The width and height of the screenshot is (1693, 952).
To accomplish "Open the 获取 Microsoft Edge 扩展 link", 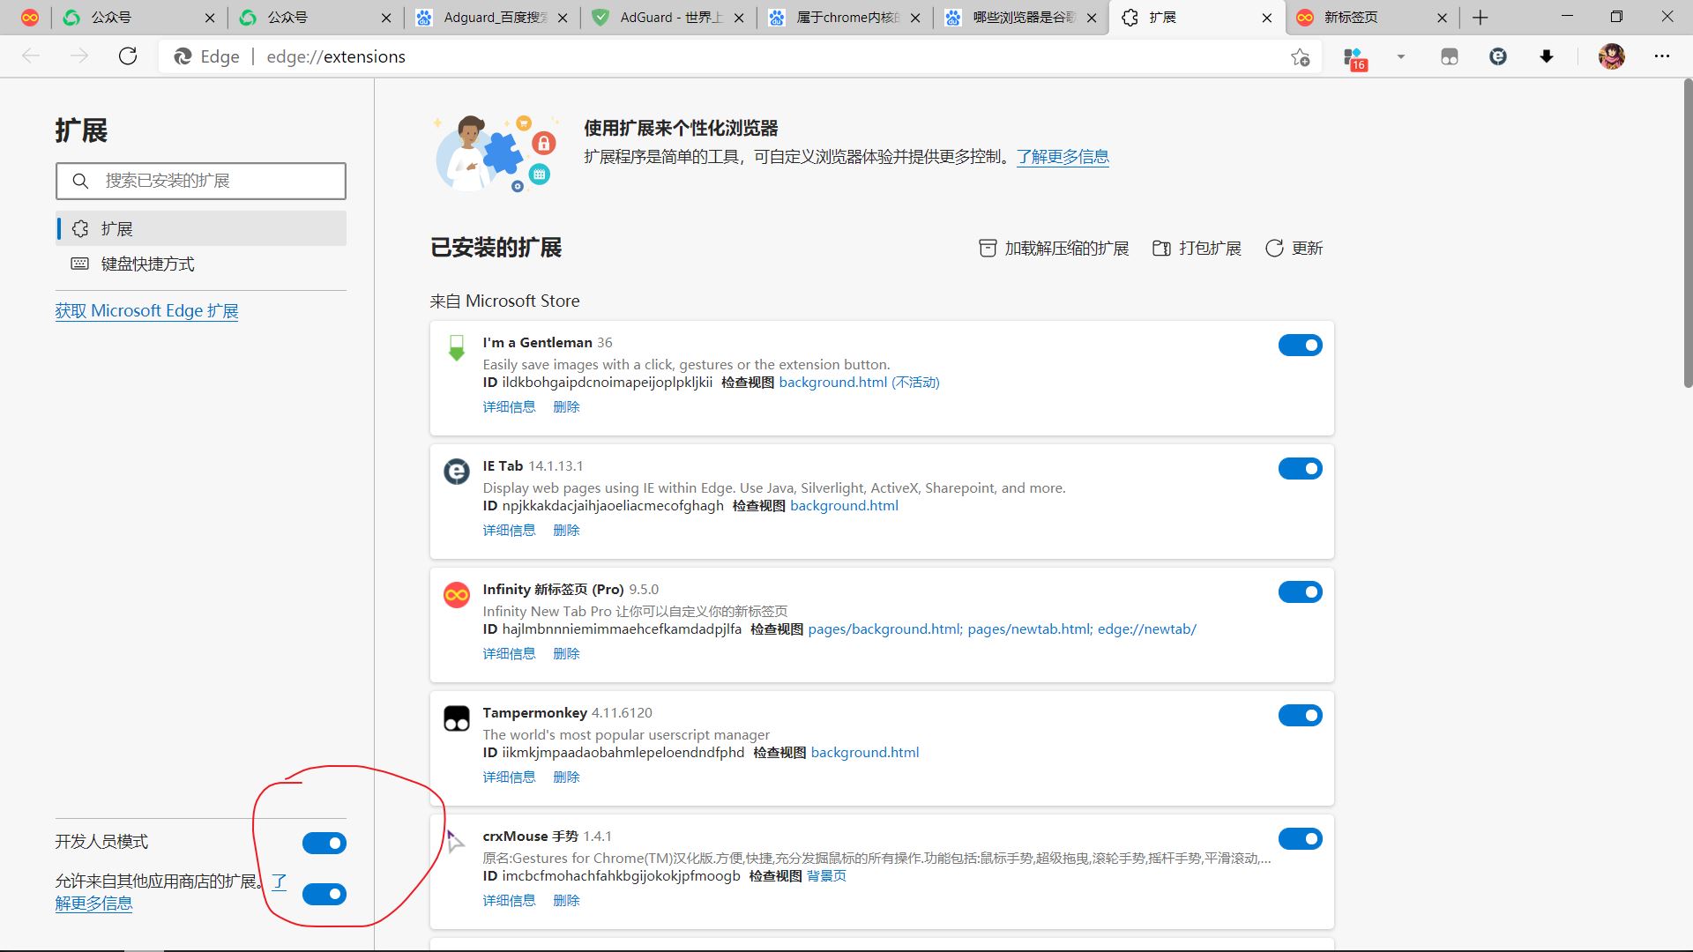I will click(146, 310).
